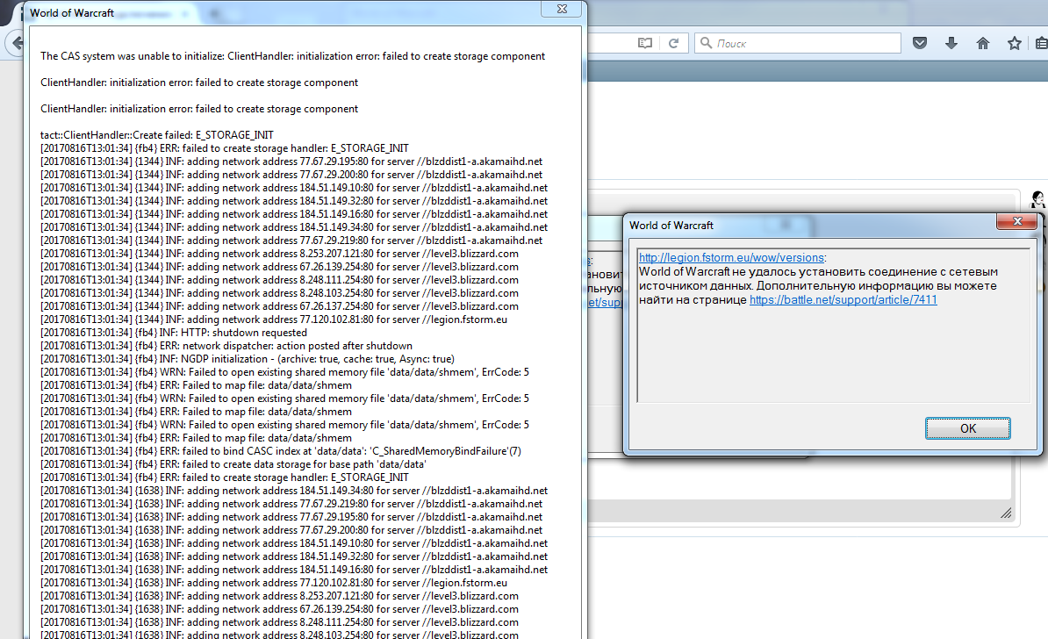Go to the Home page icon
Viewport: 1048px width, 639px height.
coord(983,43)
